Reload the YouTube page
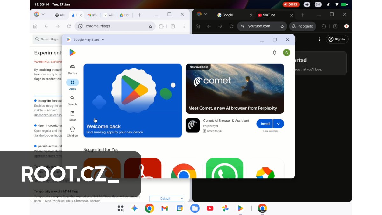Viewport: 382px width, 215px height. [x=231, y=26]
